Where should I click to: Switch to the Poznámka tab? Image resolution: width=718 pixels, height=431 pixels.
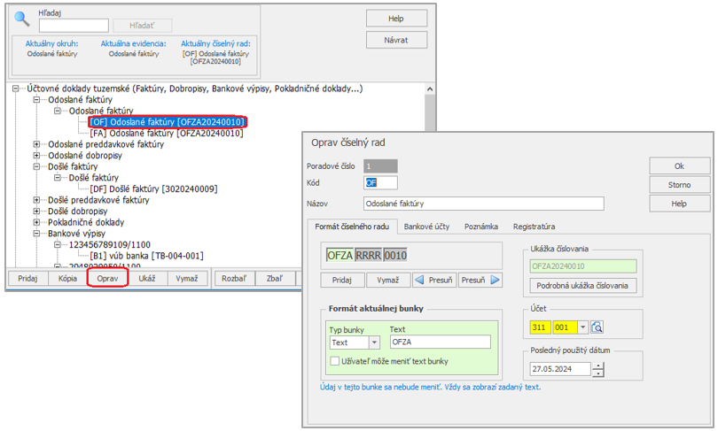pos(481,227)
